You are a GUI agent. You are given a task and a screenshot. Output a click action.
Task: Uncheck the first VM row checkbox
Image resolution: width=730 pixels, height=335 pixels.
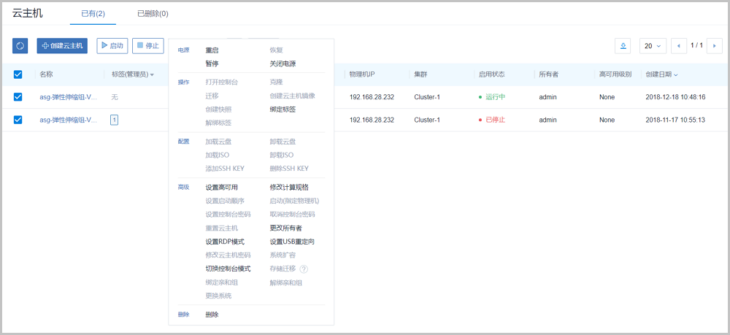pyautogui.click(x=18, y=97)
